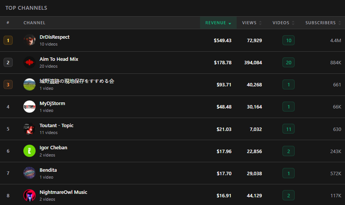The height and width of the screenshot is (205, 345).
Task: Click the DrDisRespect channel avatar
Action: point(29,40)
